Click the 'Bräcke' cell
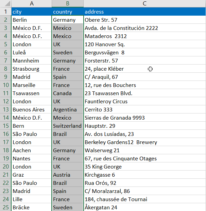The height and width of the screenshot is (211, 206). (x=32, y=207)
